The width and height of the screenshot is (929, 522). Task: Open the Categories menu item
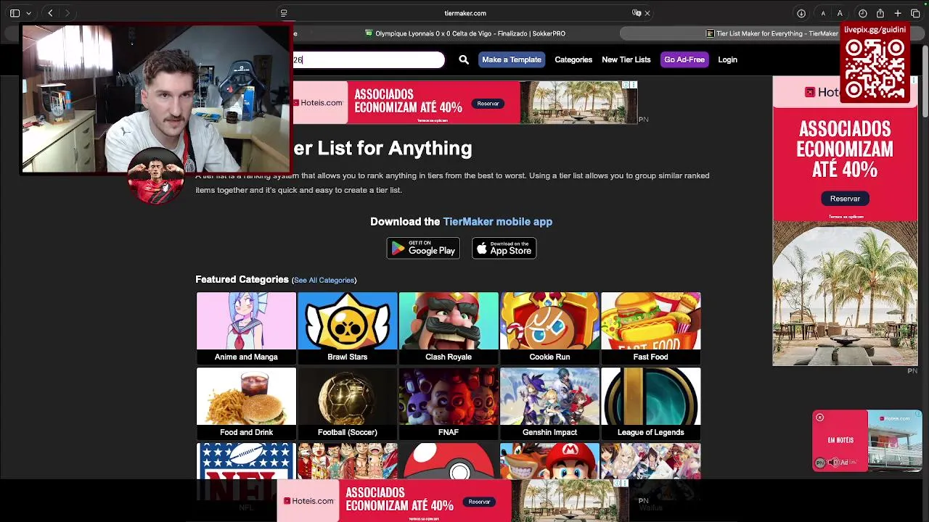(573, 60)
